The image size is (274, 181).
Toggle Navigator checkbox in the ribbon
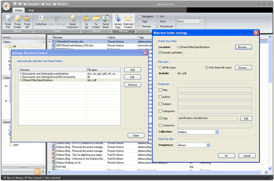pyautogui.click(x=139, y=16)
